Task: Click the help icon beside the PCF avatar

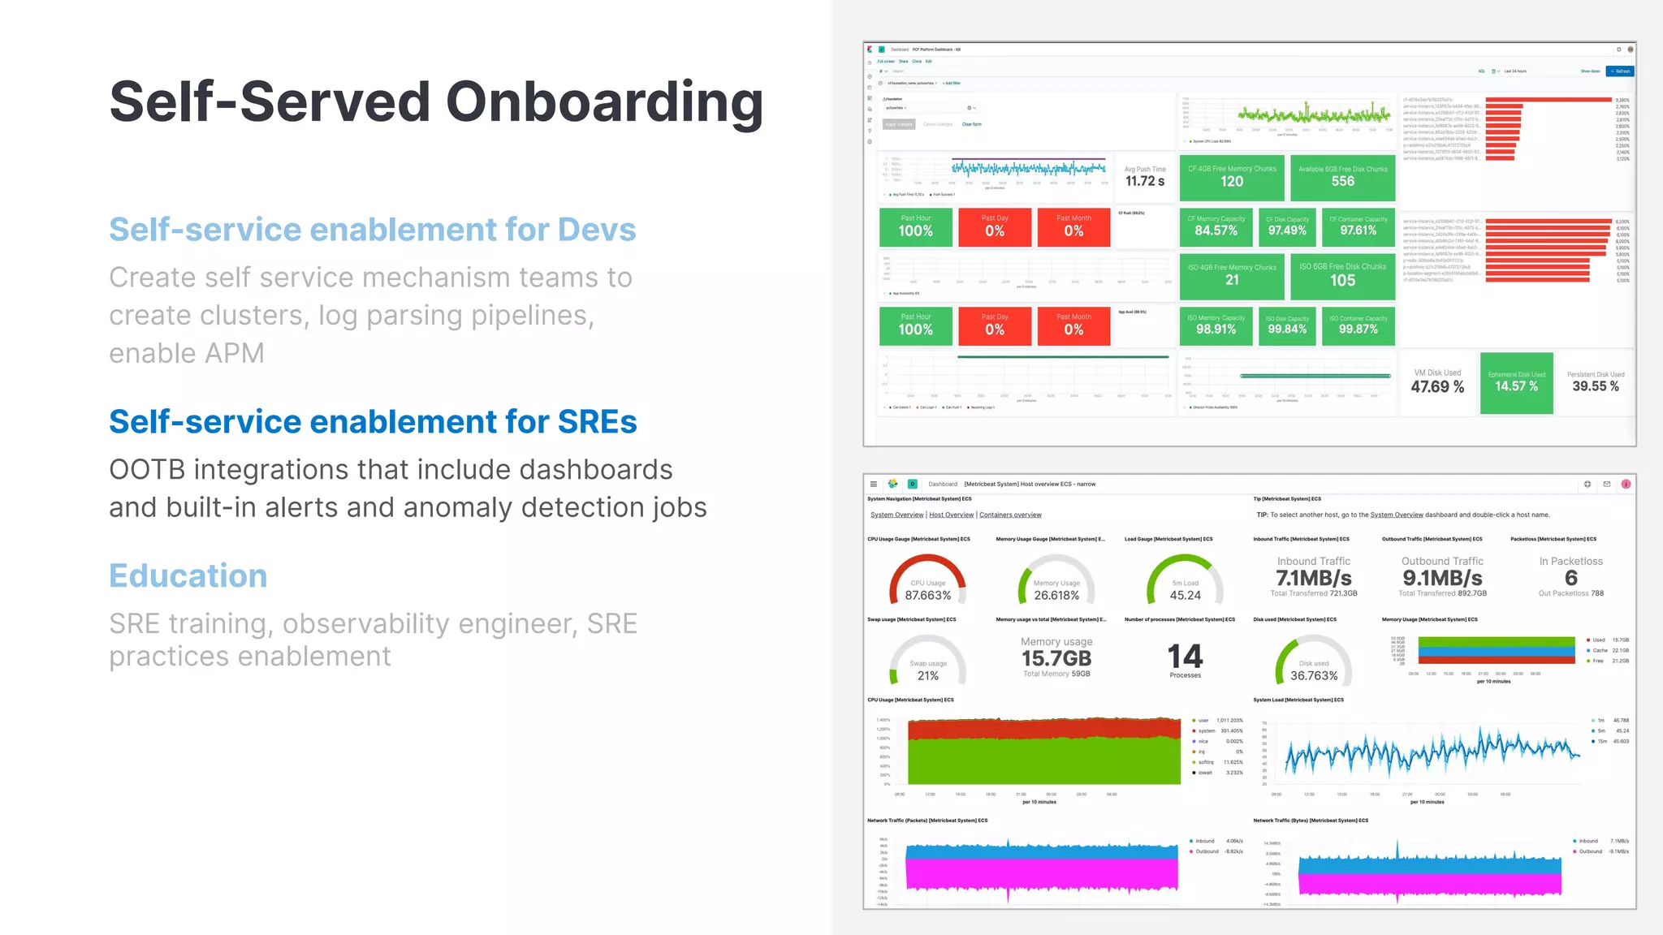Action: 1618,50
